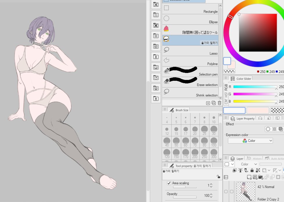Select the RGB vertical slider mode tab

(x=226, y=87)
